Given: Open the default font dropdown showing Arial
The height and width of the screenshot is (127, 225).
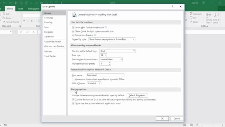Looking at the screenshot, I should click(x=117, y=51).
